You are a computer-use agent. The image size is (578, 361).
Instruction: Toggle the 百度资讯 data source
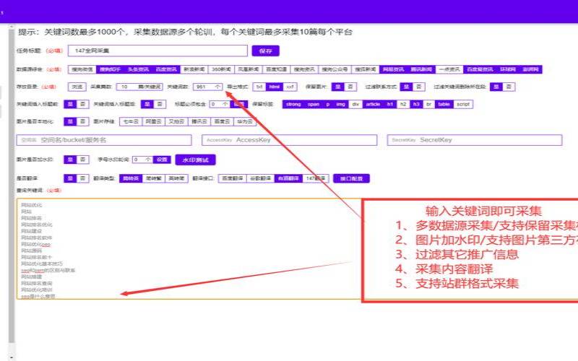pyautogui.click(x=166, y=69)
